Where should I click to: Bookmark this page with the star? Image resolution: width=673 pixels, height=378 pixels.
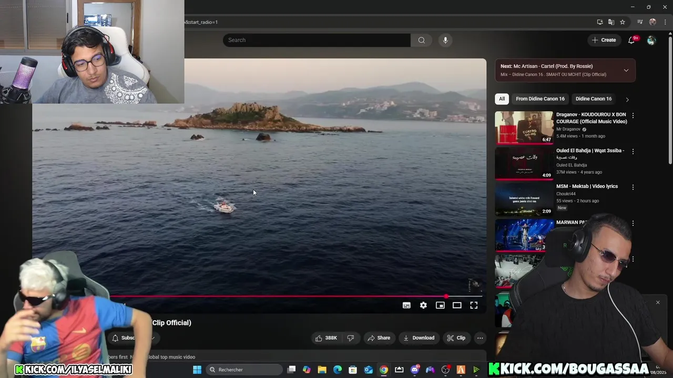(x=623, y=22)
